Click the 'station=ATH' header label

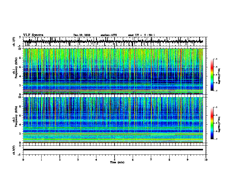[x=109, y=35]
